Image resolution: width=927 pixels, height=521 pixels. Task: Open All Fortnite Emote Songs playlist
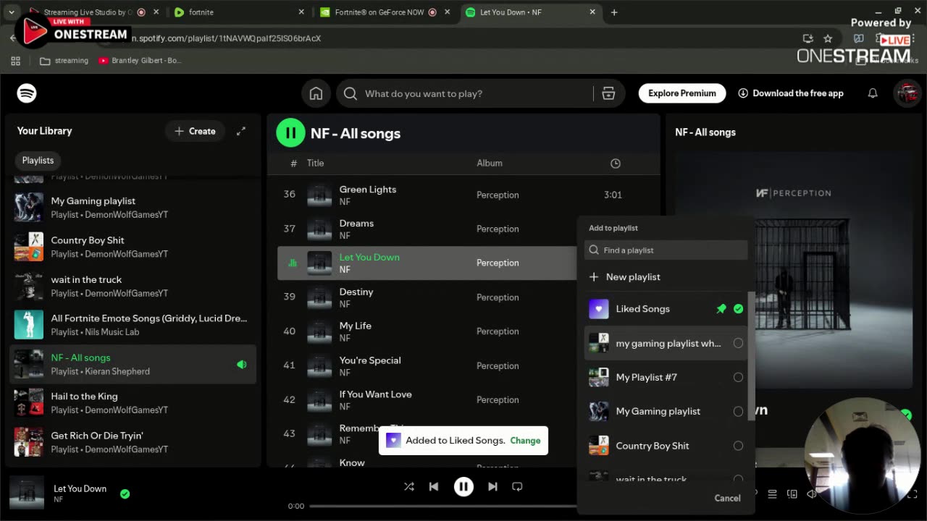coord(133,325)
